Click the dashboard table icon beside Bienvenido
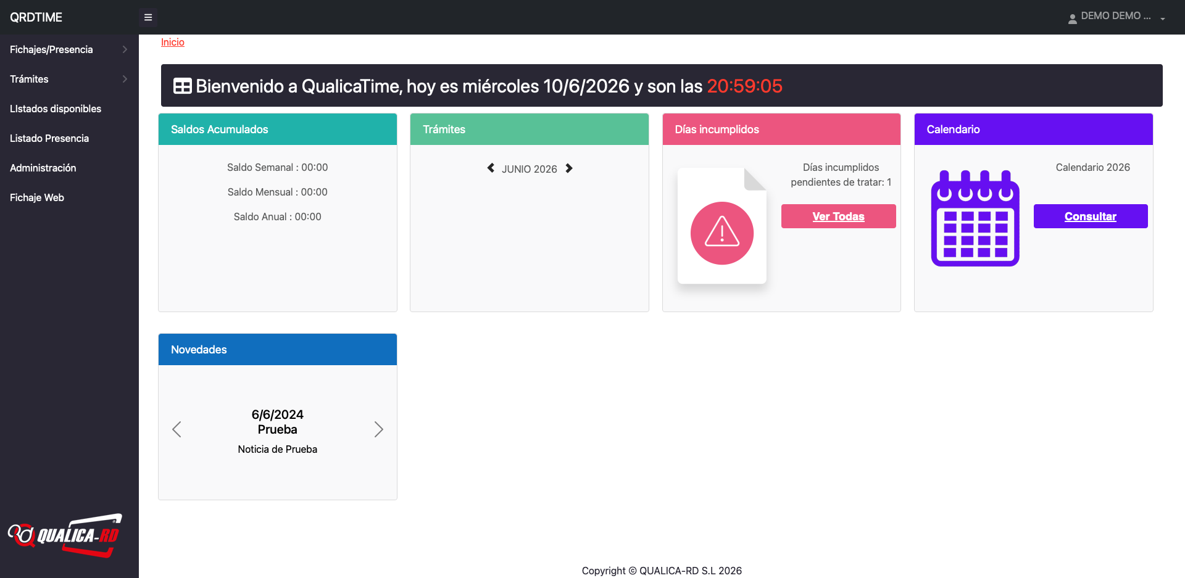 pyautogui.click(x=182, y=86)
